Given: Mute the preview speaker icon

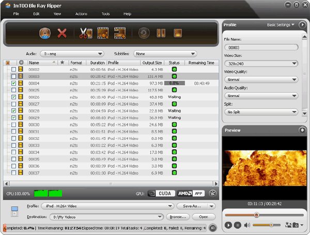Looking at the screenshot, I should pos(247,225).
